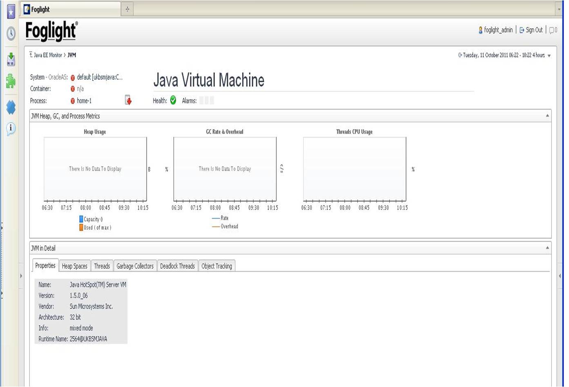Click the red status icon beside home-1
The width and height of the screenshot is (569, 387).
(73, 101)
